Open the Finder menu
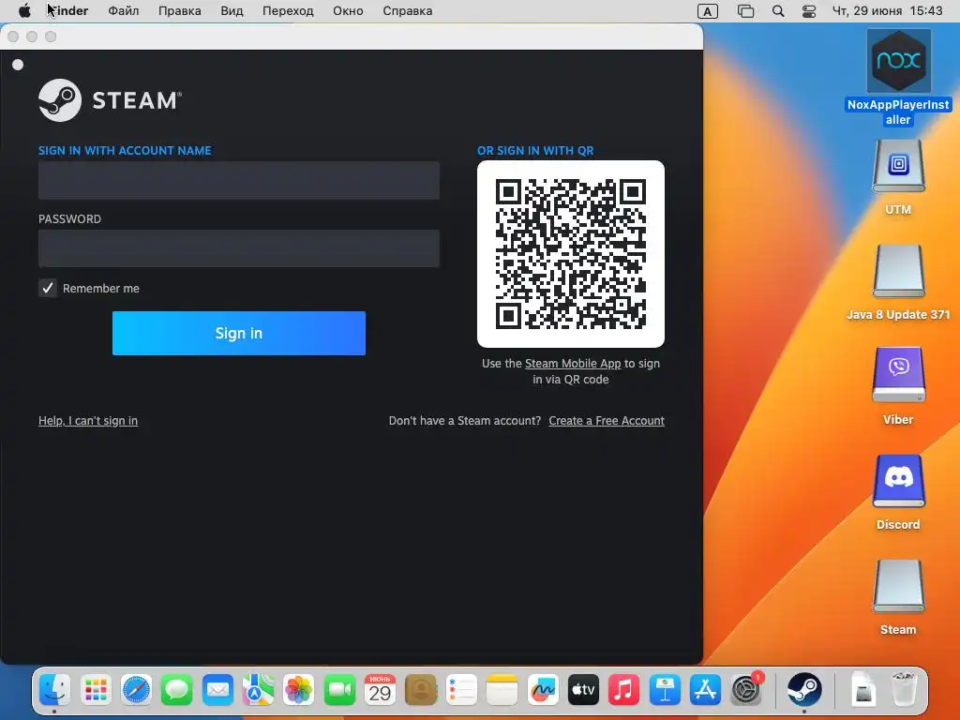The width and height of the screenshot is (960, 720). pos(67,11)
